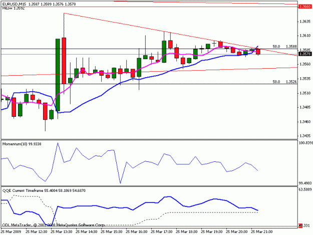Click the 25 Mar 2009 date label
The width and height of the screenshot is (313, 235).
pos(11,231)
